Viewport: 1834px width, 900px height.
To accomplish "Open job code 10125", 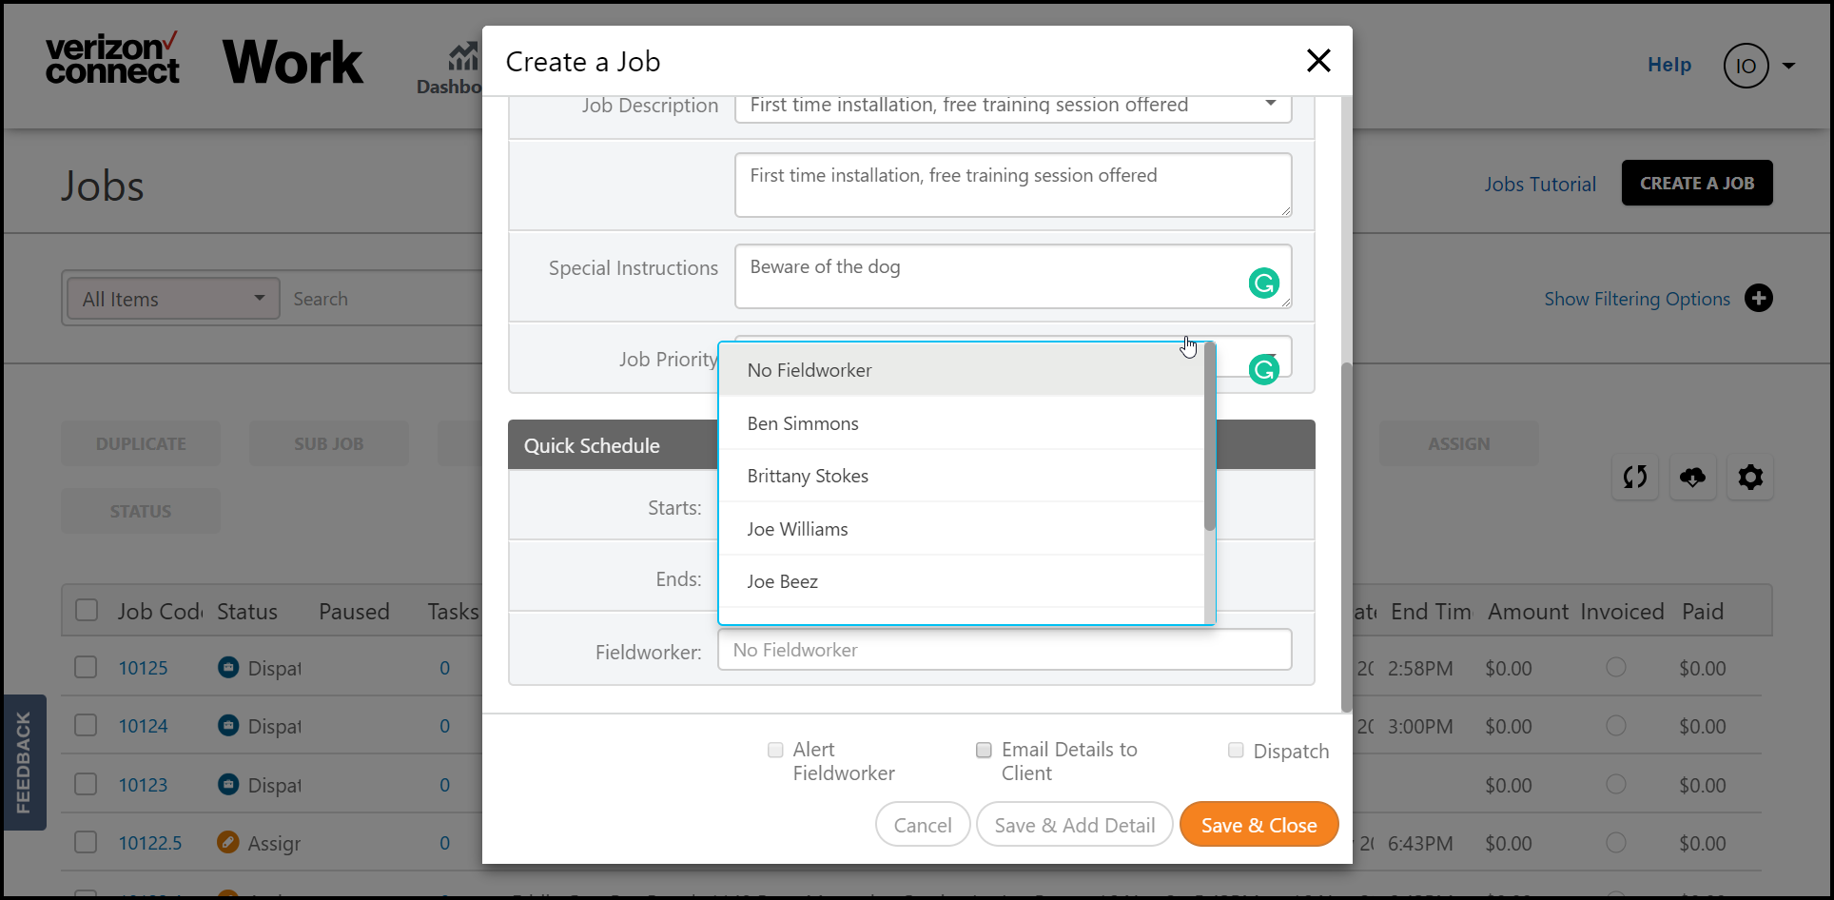I will pos(143,668).
